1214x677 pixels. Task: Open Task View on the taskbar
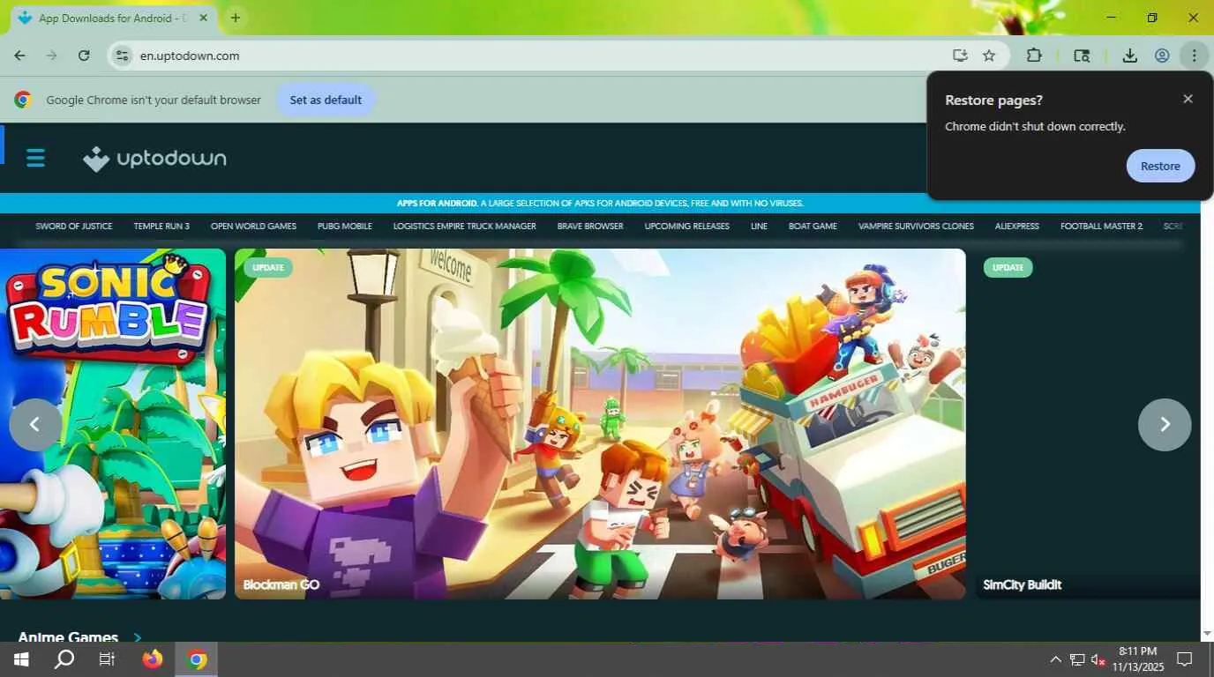point(107,659)
